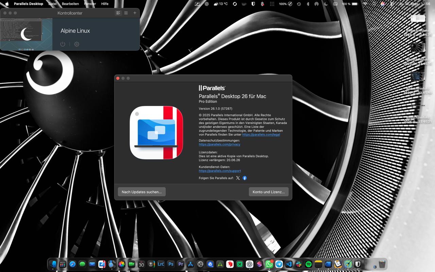Open the parallels.com/support link
Image resolution: width=435 pixels, height=272 pixels.
(x=220, y=171)
